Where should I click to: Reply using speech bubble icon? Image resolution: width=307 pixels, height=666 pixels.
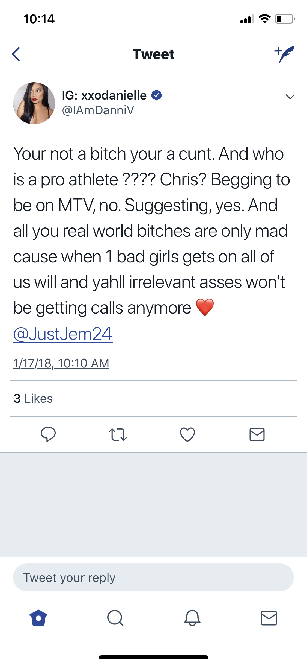tap(48, 434)
